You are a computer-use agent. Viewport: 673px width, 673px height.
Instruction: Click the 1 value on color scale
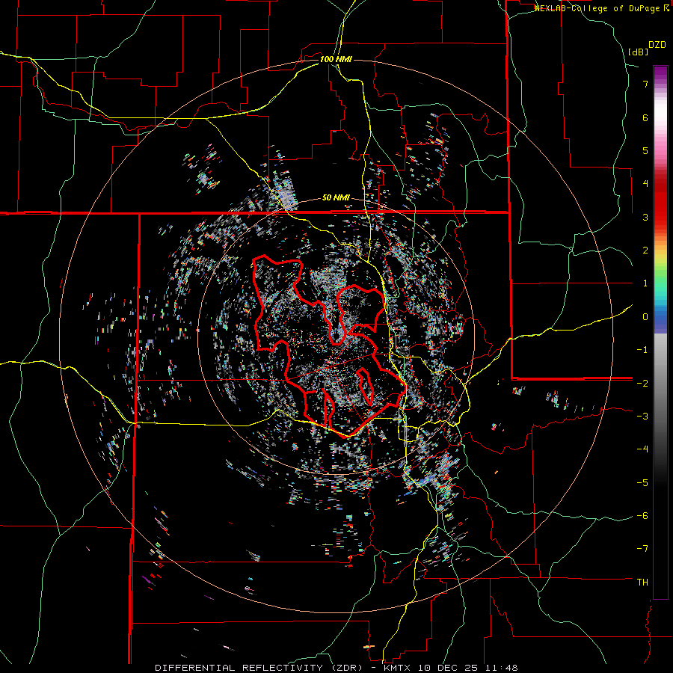(x=645, y=283)
